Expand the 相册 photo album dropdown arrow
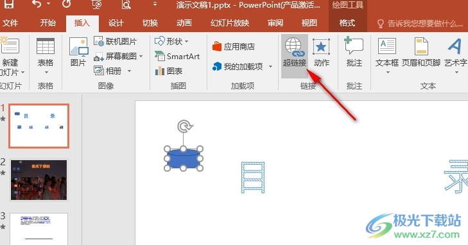 pyautogui.click(x=129, y=71)
